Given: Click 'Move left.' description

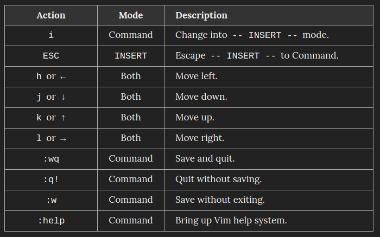Looking at the screenshot, I should pos(197,76).
